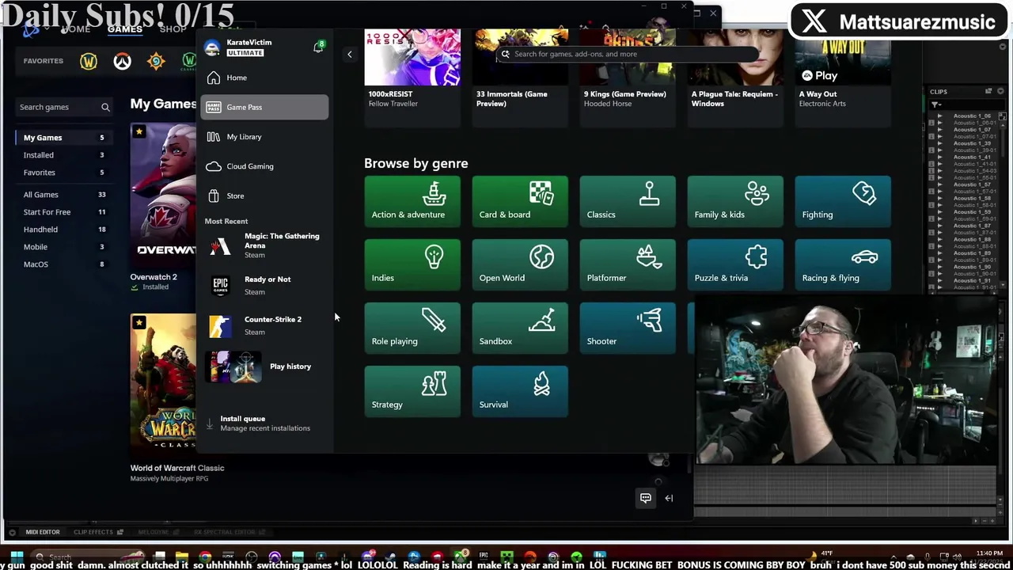Screen dimensions: 1013x570
Task: Open Hearthstone favorite icon in Battle.net
Action: coord(156,61)
